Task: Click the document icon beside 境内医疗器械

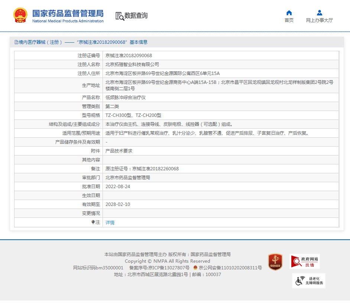Action: (16, 42)
